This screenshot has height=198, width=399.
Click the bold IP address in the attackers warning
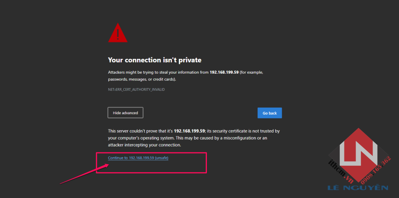point(224,72)
